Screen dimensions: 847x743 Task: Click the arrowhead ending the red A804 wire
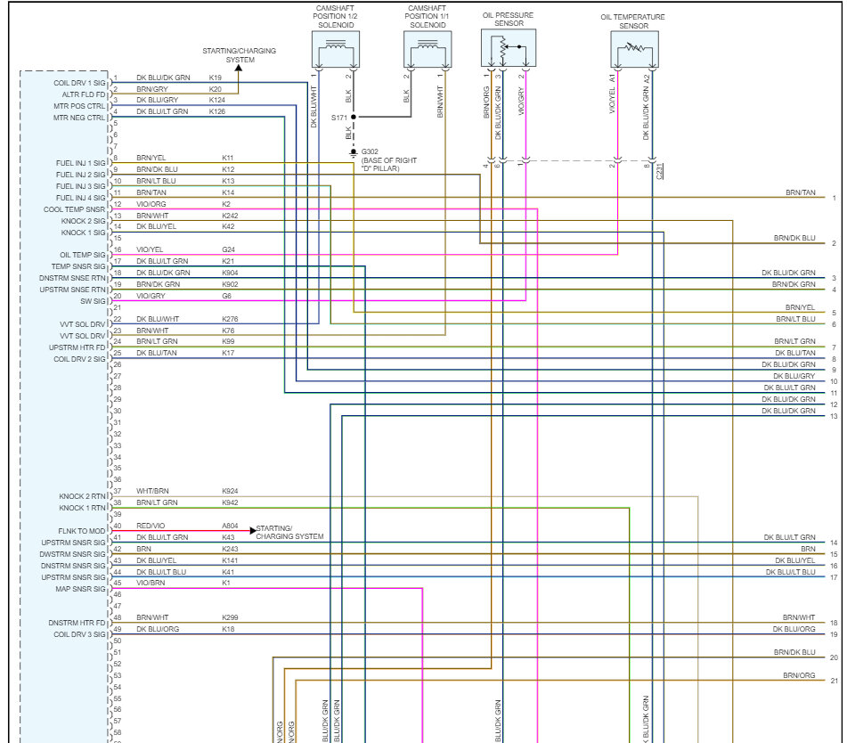click(x=252, y=531)
